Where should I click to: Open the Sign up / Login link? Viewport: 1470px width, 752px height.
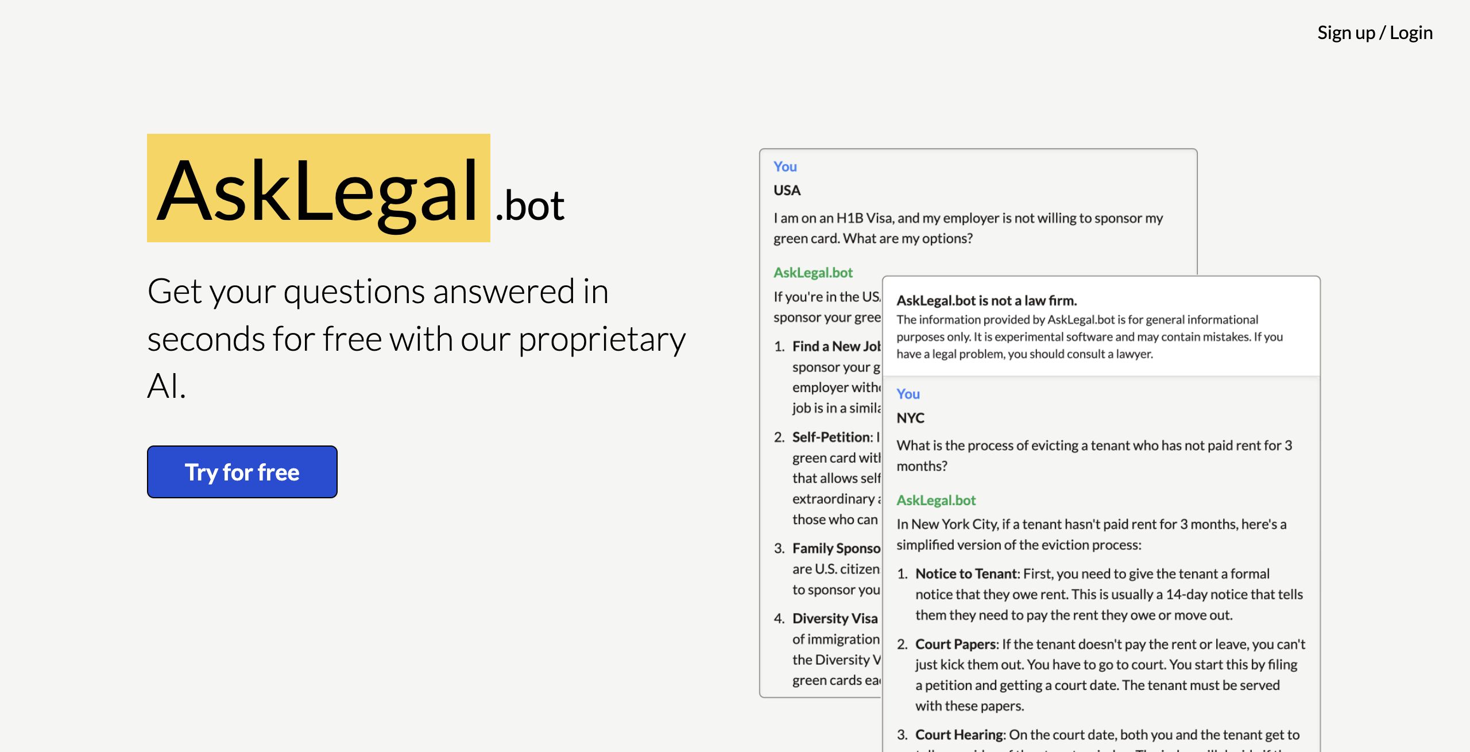click(x=1375, y=33)
